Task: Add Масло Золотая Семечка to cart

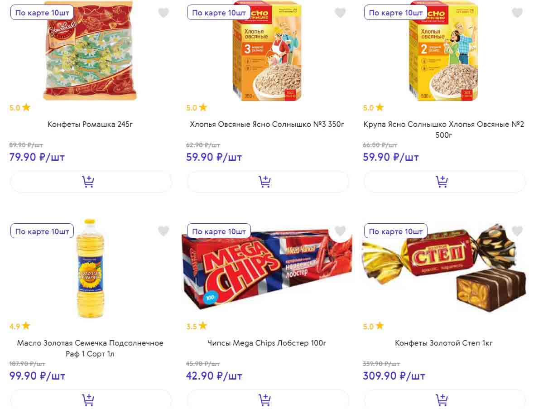Action: [88, 399]
